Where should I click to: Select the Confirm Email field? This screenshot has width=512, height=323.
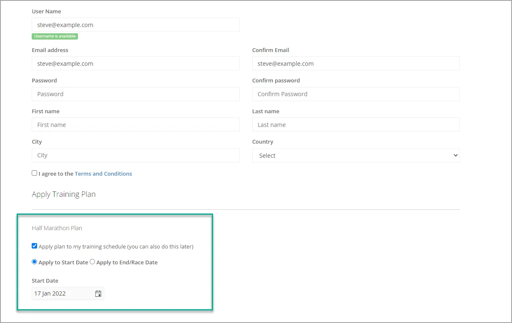pyautogui.click(x=356, y=63)
